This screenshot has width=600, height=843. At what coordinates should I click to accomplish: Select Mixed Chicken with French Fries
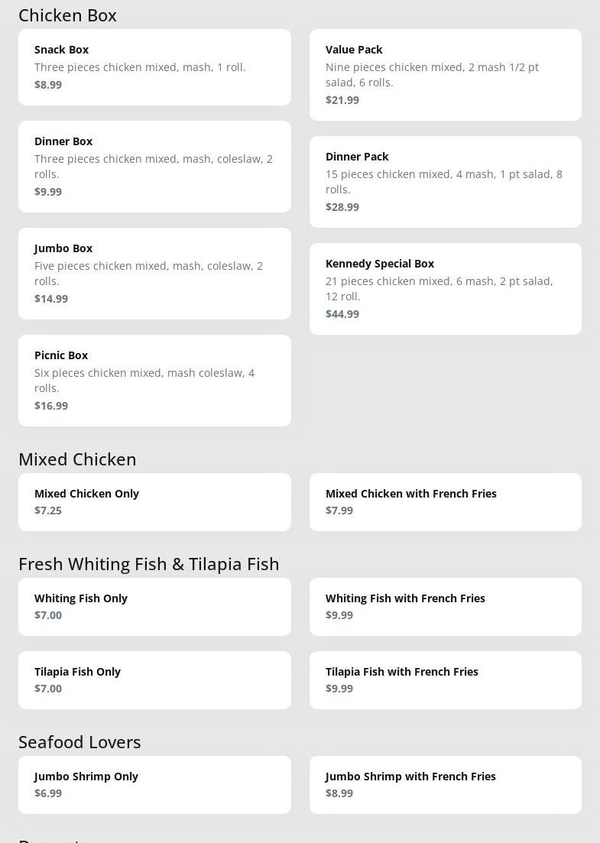click(446, 502)
